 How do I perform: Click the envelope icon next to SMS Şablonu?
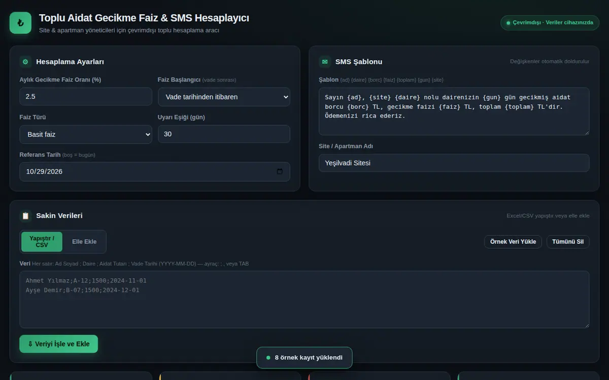(325, 62)
